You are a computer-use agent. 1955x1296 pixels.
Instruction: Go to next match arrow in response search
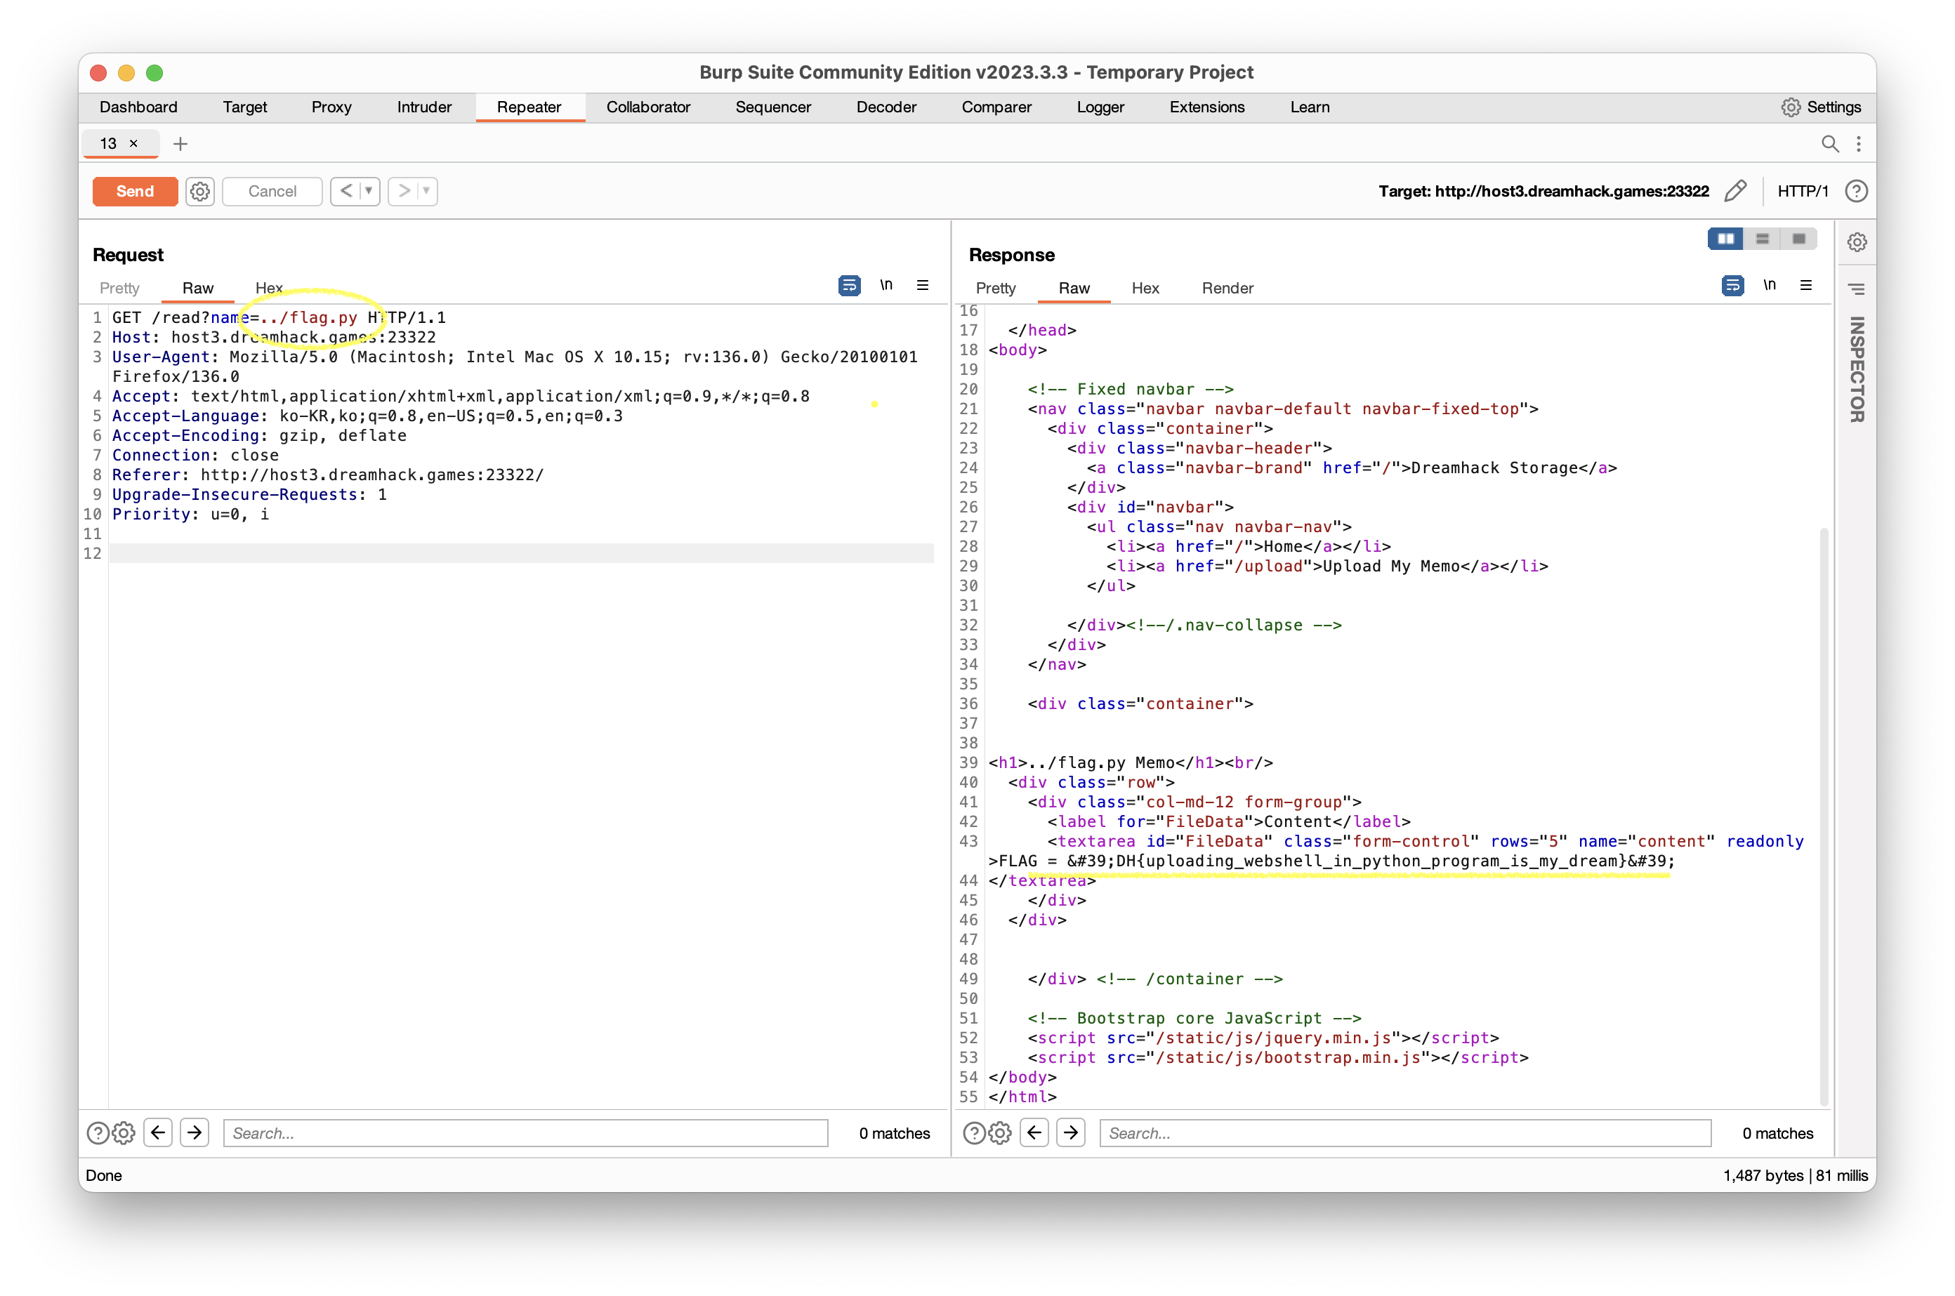[x=1070, y=1132]
